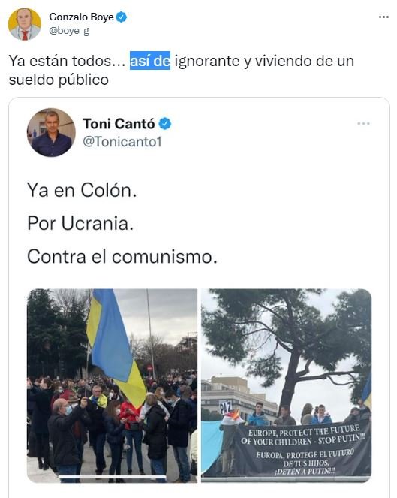The width and height of the screenshot is (397, 498).
Task: Click the Toni Cantó display name
Action: pyautogui.click(x=119, y=124)
